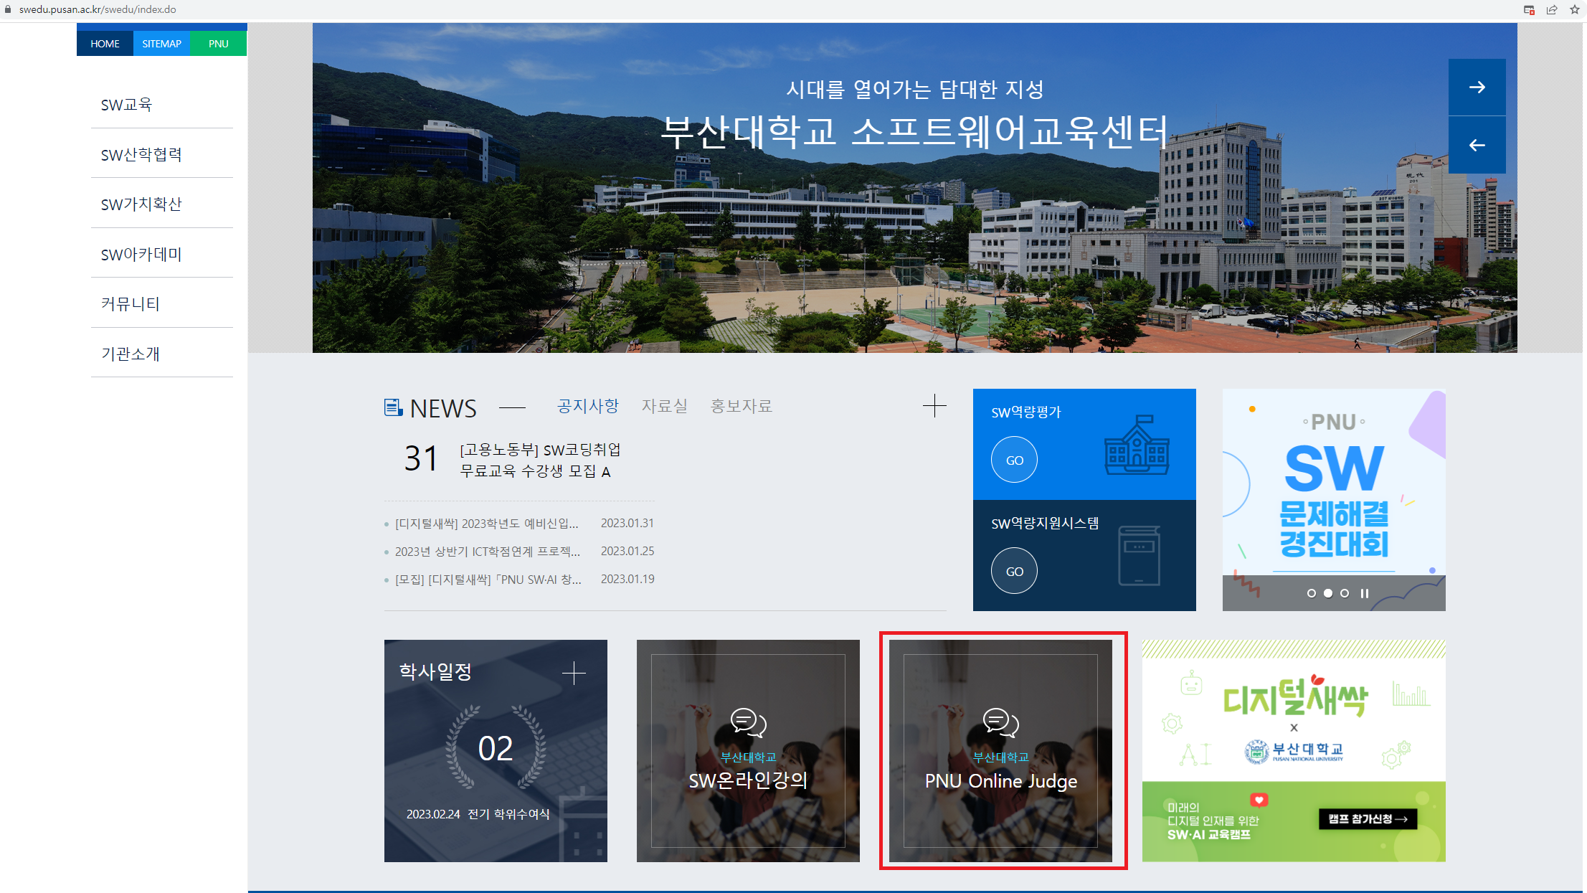Open more news with the plus icon
Image resolution: width=1587 pixels, height=893 pixels.
[934, 406]
